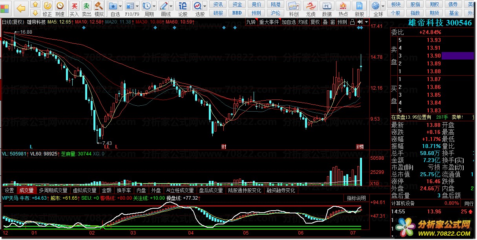Toggle 复权 price adjustment

[315, 22]
